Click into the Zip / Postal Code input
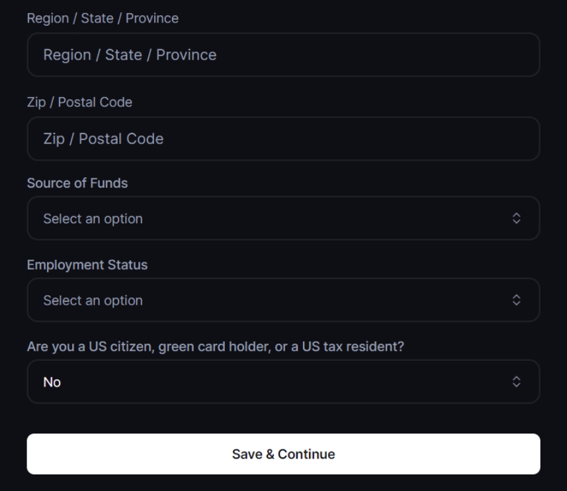Viewport: 567px width, 491px height. point(283,139)
